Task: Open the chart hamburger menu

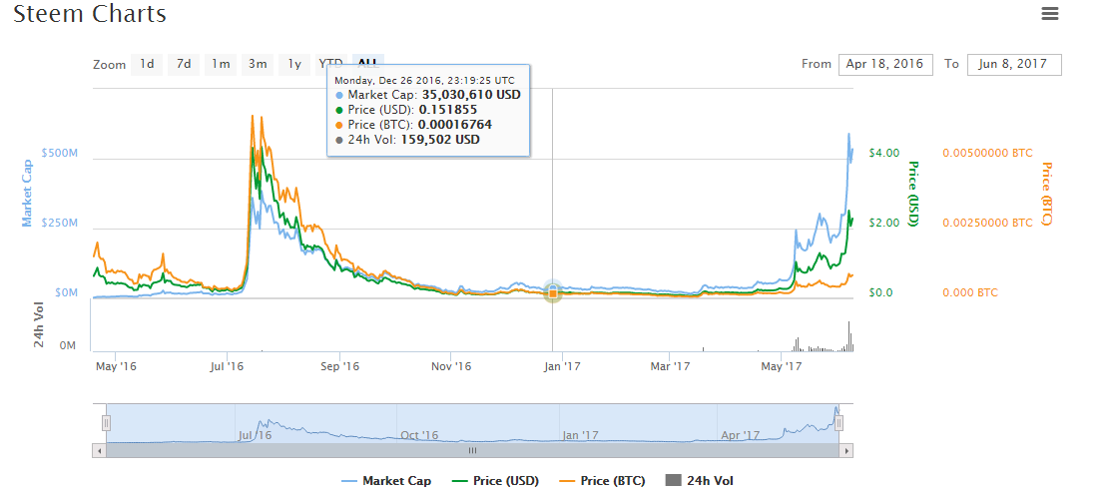Action: click(1050, 13)
